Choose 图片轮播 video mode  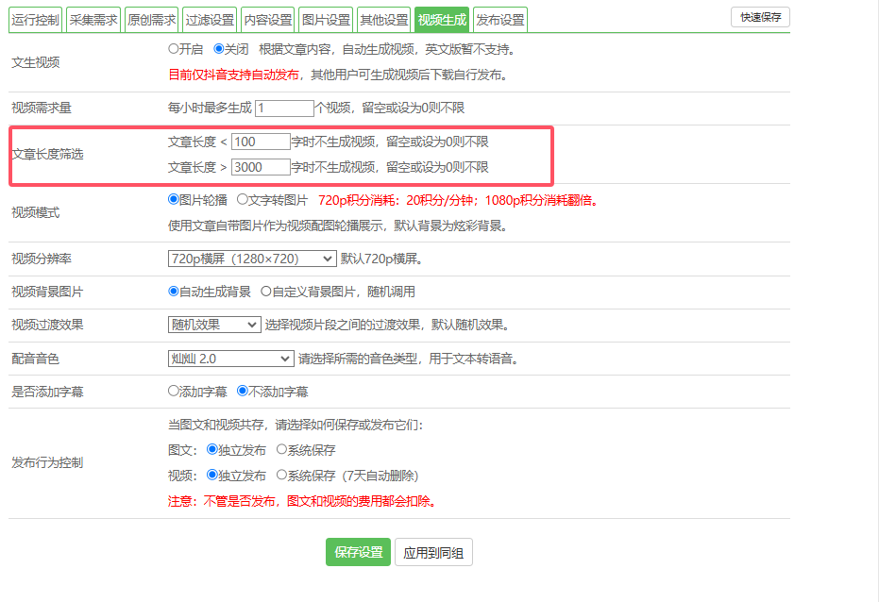(x=174, y=200)
